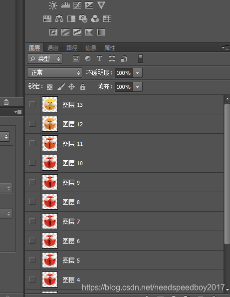Show visibility of 图层 13
This screenshot has height=297, width=230.
coord(32,104)
